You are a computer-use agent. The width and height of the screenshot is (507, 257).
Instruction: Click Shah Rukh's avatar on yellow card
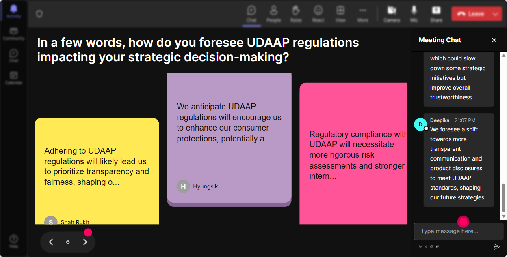point(51,221)
